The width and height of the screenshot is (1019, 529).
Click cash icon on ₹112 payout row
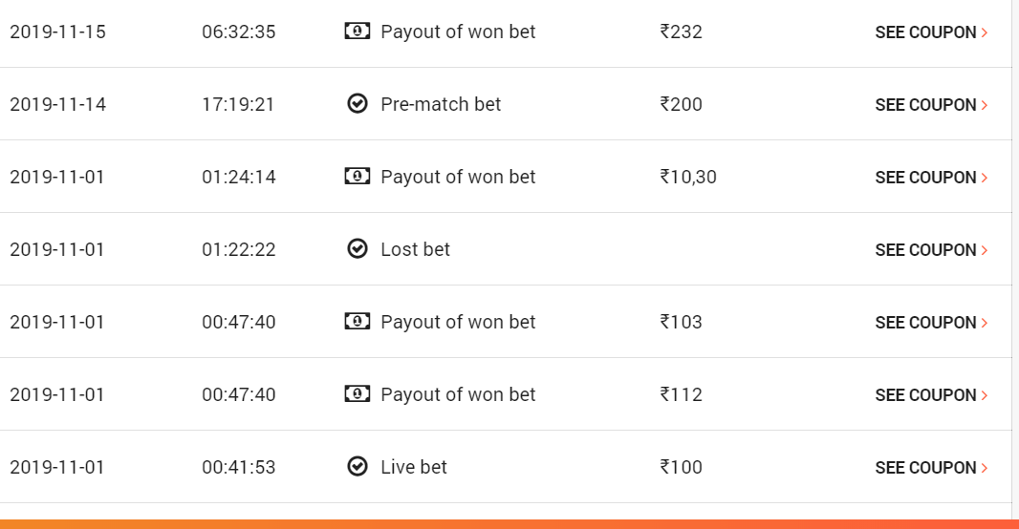(x=357, y=394)
